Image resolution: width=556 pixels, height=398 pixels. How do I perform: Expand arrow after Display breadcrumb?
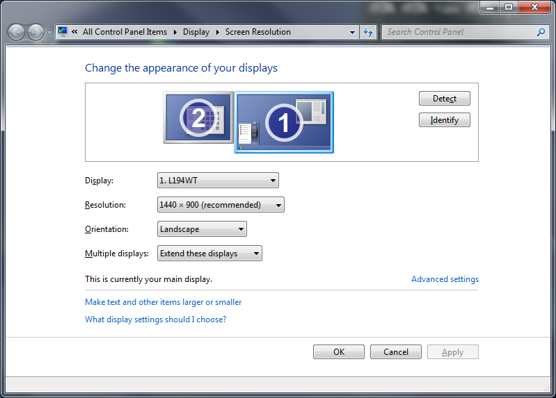(218, 32)
